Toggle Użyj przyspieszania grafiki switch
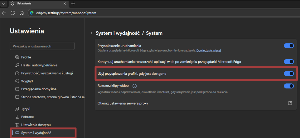Viewport: 300px width, 138px height. 289,73
